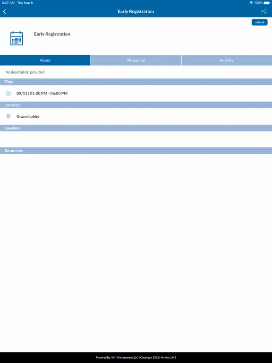Image resolution: width=272 pixels, height=363 pixels.
Task: Tap the 9:27 AM status clock
Action: coord(8,3)
